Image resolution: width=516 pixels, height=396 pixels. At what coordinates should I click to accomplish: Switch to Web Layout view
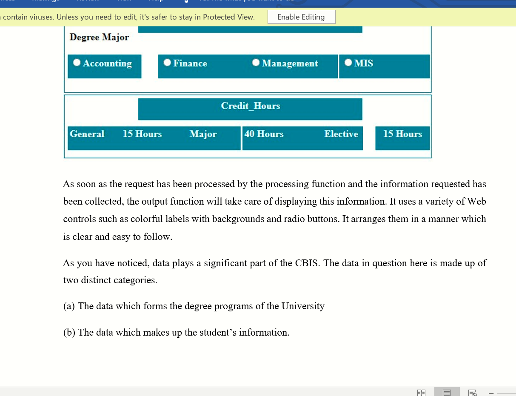(472, 393)
